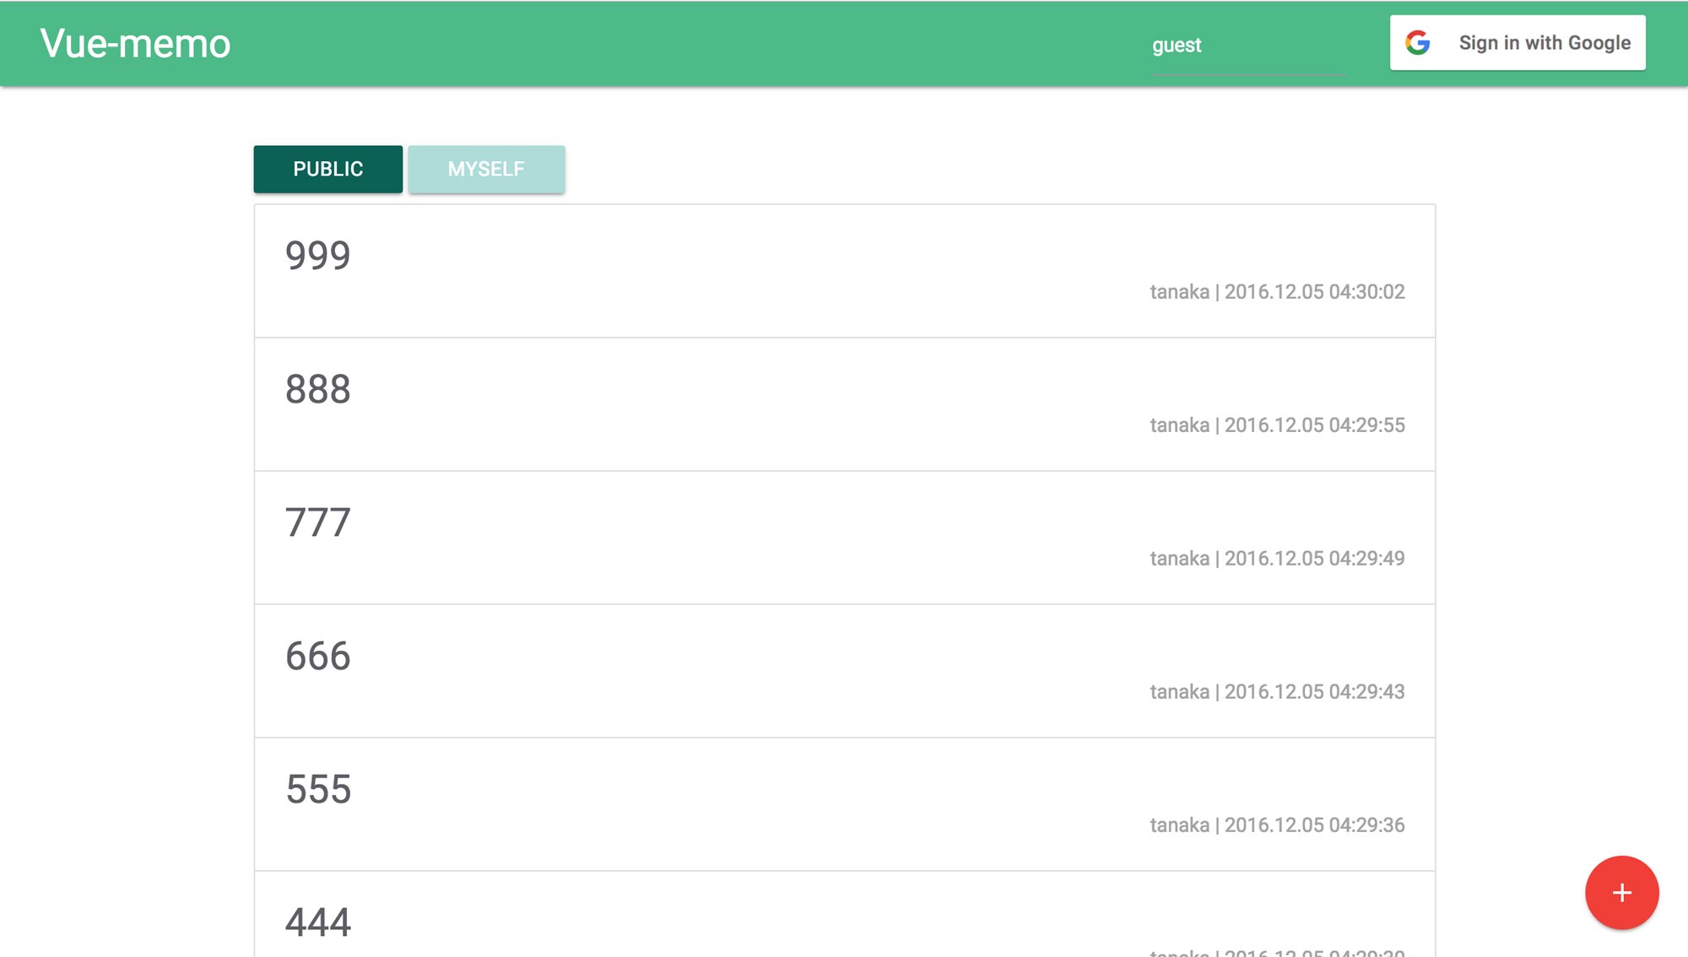1688x957 pixels.
Task: Switch to the PUBLIC tab
Action: tap(327, 169)
